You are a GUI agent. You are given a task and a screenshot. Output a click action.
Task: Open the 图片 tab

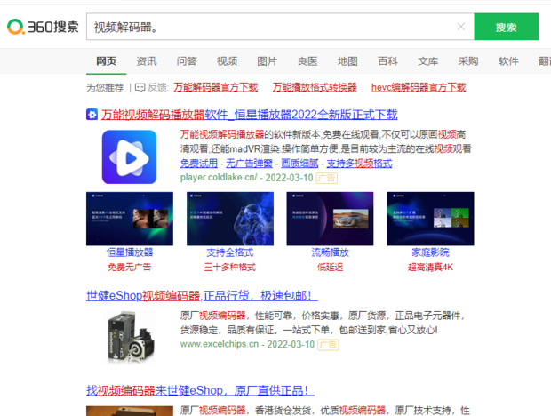point(268,61)
